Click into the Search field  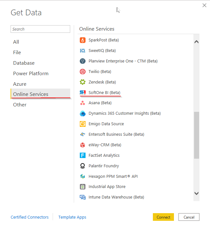coord(40,29)
